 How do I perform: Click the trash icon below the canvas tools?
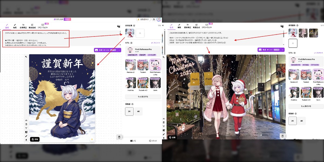tap(120, 137)
